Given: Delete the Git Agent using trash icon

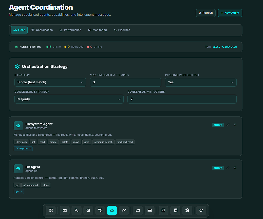Looking at the screenshot, I should point(235,168).
